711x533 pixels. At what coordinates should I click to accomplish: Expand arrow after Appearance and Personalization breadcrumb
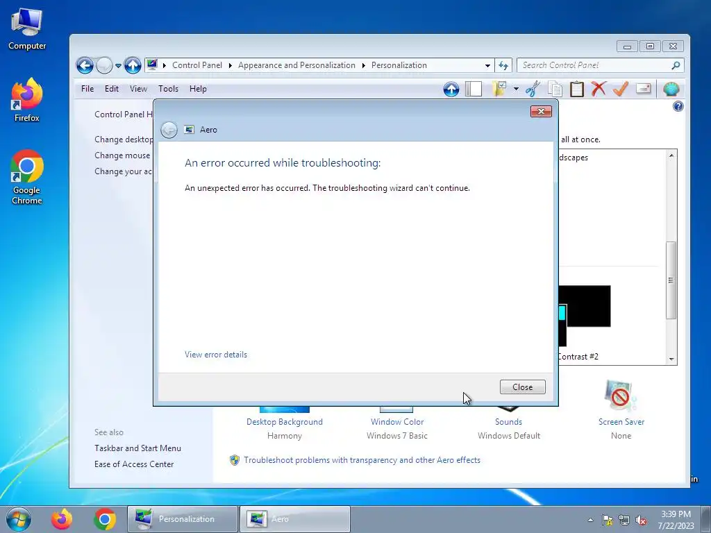coord(364,65)
